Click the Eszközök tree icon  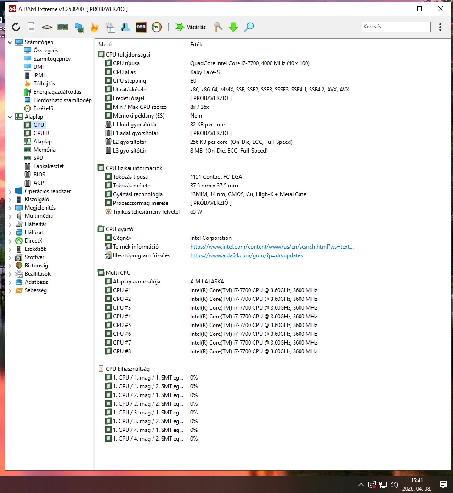19,249
